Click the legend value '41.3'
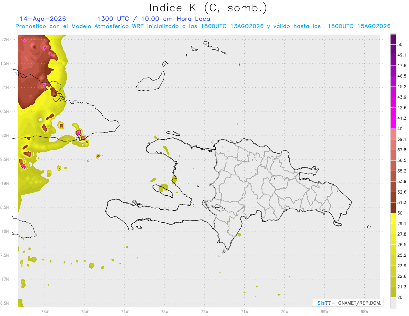This screenshot has width=409, height=316. tap(402, 118)
